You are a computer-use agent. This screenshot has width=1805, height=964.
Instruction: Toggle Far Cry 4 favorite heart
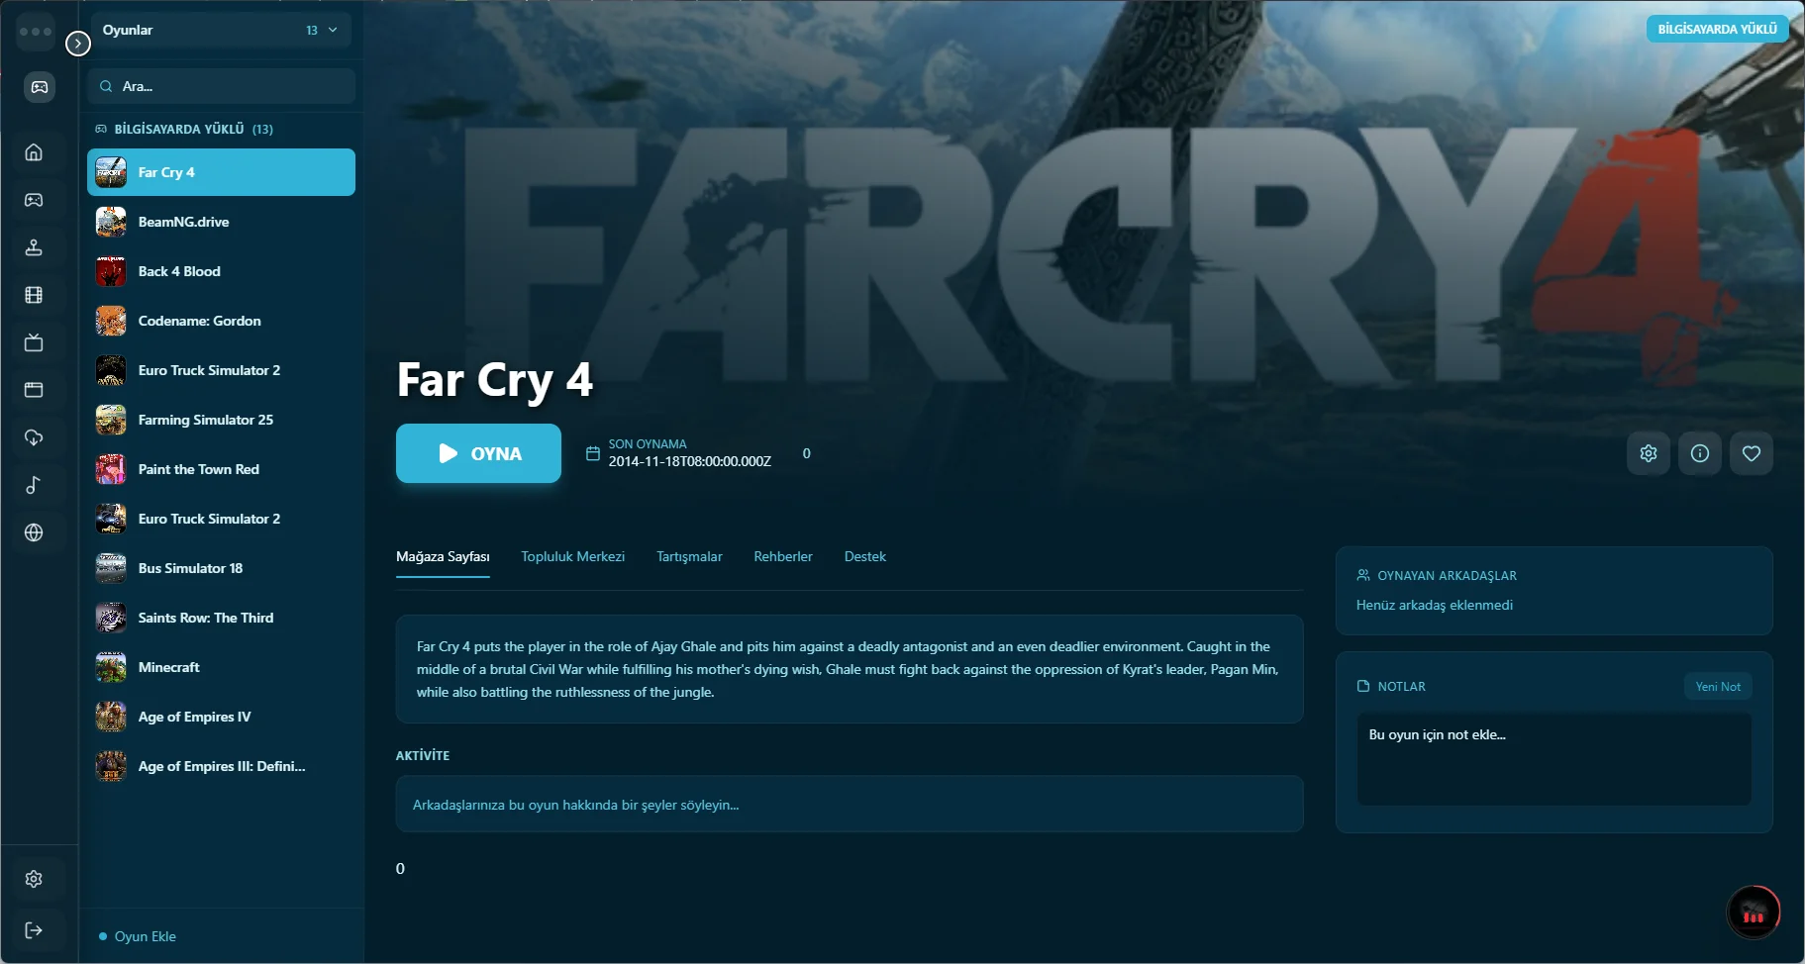(1752, 453)
